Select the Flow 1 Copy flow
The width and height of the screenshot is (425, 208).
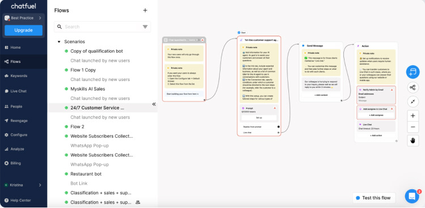pos(83,70)
